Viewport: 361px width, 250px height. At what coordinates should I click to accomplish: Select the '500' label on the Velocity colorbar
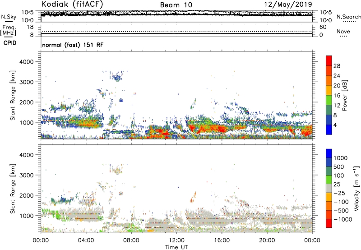(x=339, y=167)
